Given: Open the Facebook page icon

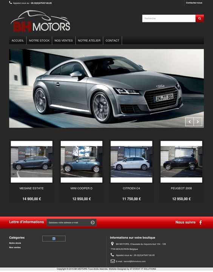Looking at the screenshot, I should pos(201,222).
